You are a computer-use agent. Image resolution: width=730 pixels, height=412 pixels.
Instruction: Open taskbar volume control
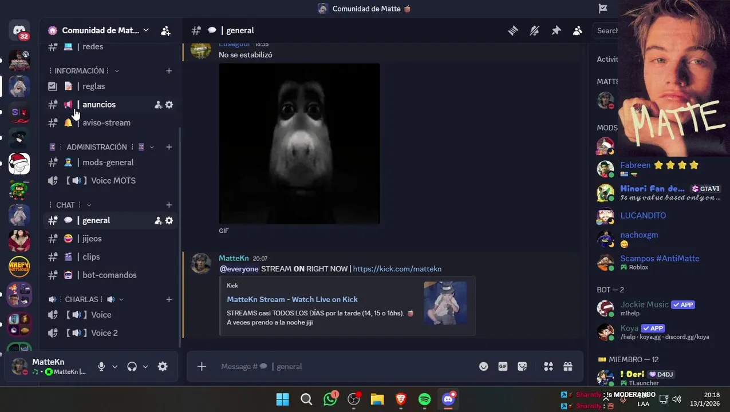(677, 399)
